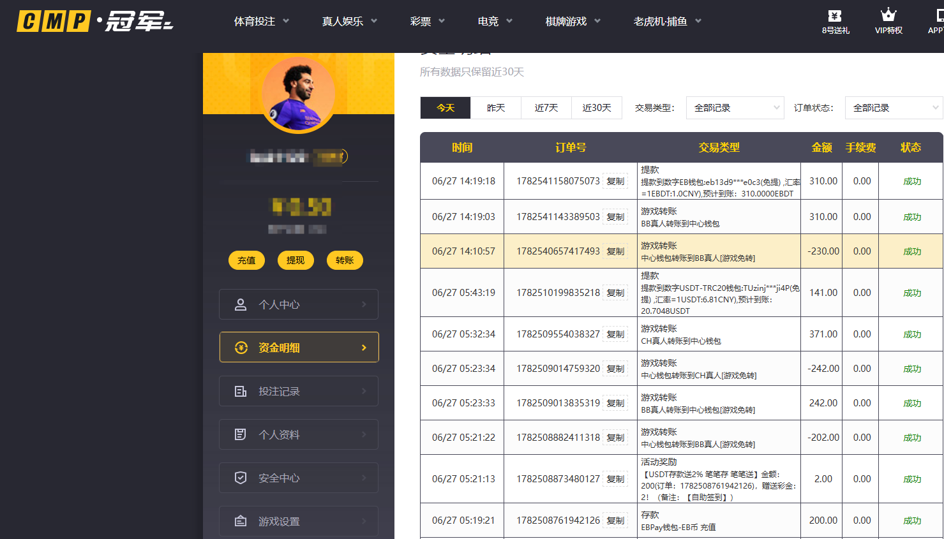Open 个人中心 in the sidebar
This screenshot has height=539, width=944.
(x=299, y=304)
